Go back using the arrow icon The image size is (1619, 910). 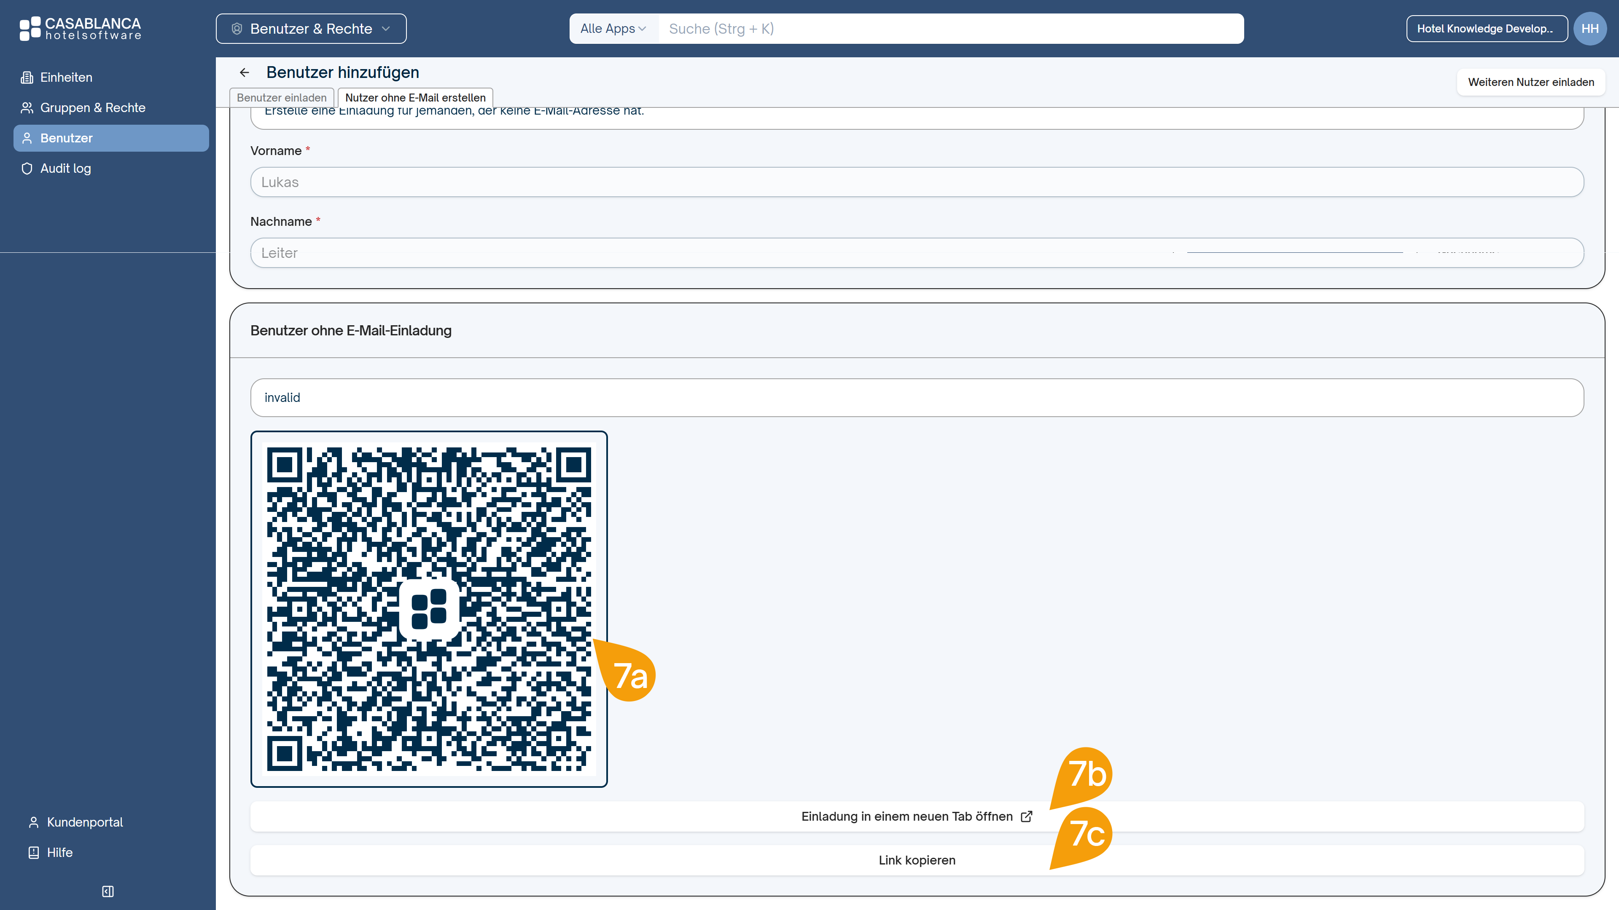pyautogui.click(x=245, y=73)
